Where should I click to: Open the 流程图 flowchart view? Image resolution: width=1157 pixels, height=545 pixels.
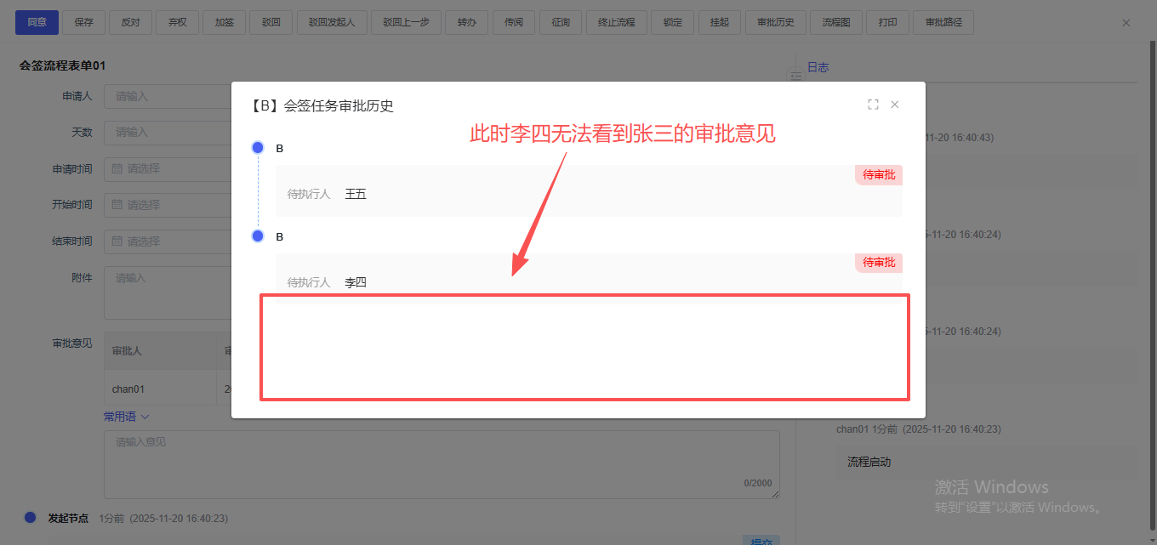(835, 23)
